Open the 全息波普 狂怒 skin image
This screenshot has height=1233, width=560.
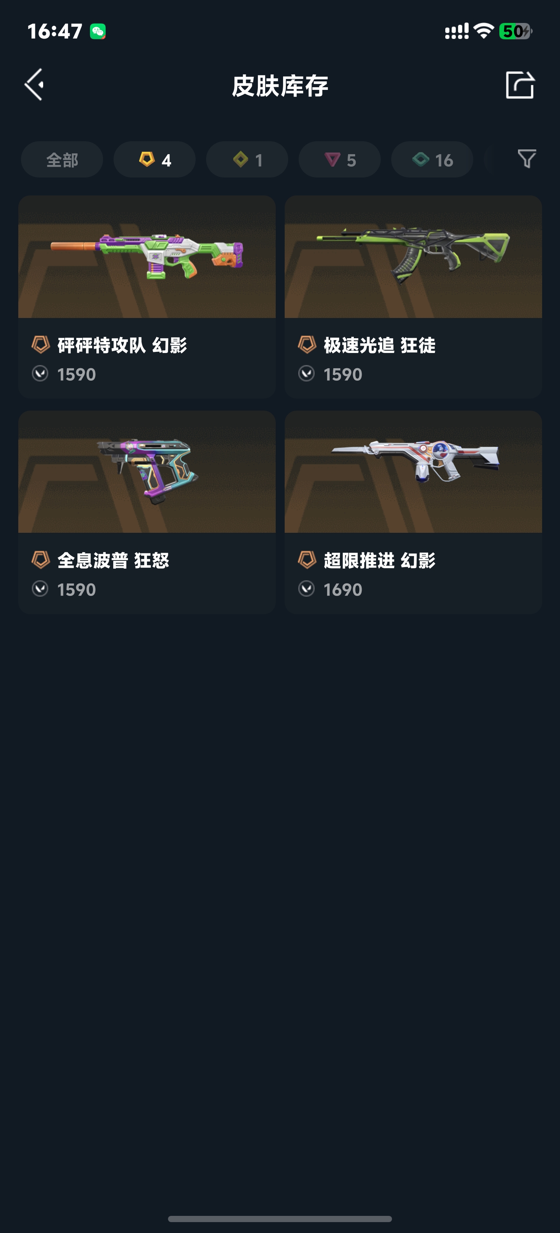click(147, 471)
